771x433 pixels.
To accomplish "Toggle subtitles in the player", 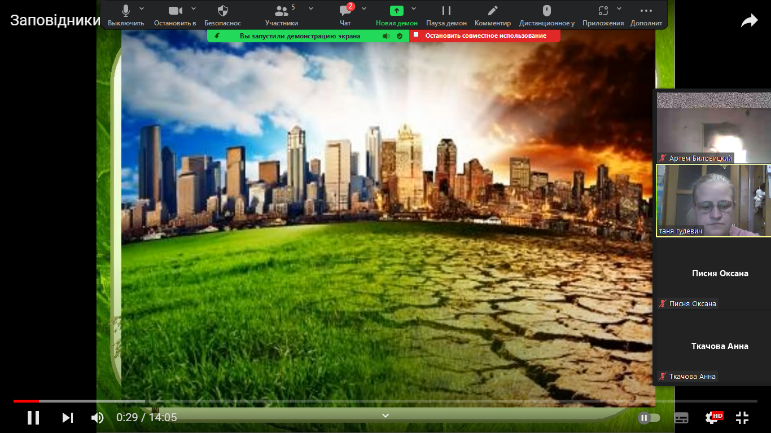I will pyautogui.click(x=681, y=418).
